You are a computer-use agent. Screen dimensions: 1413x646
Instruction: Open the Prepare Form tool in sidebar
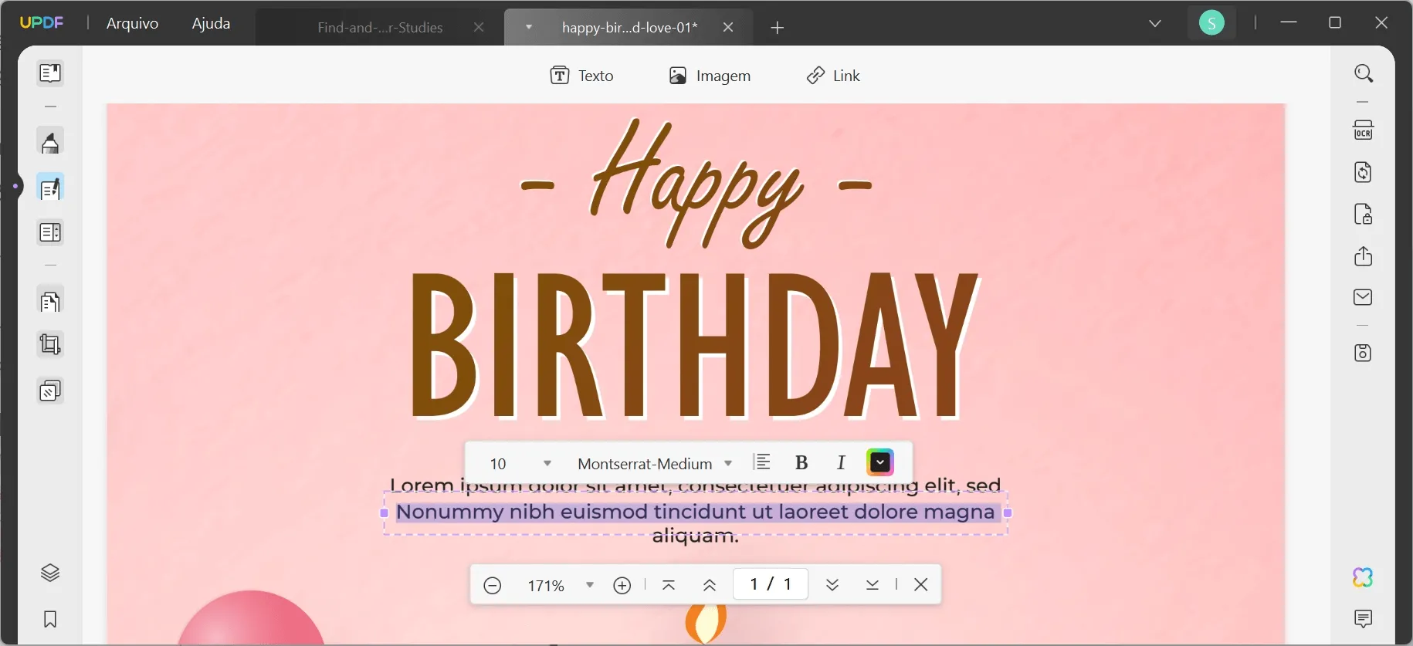click(50, 232)
